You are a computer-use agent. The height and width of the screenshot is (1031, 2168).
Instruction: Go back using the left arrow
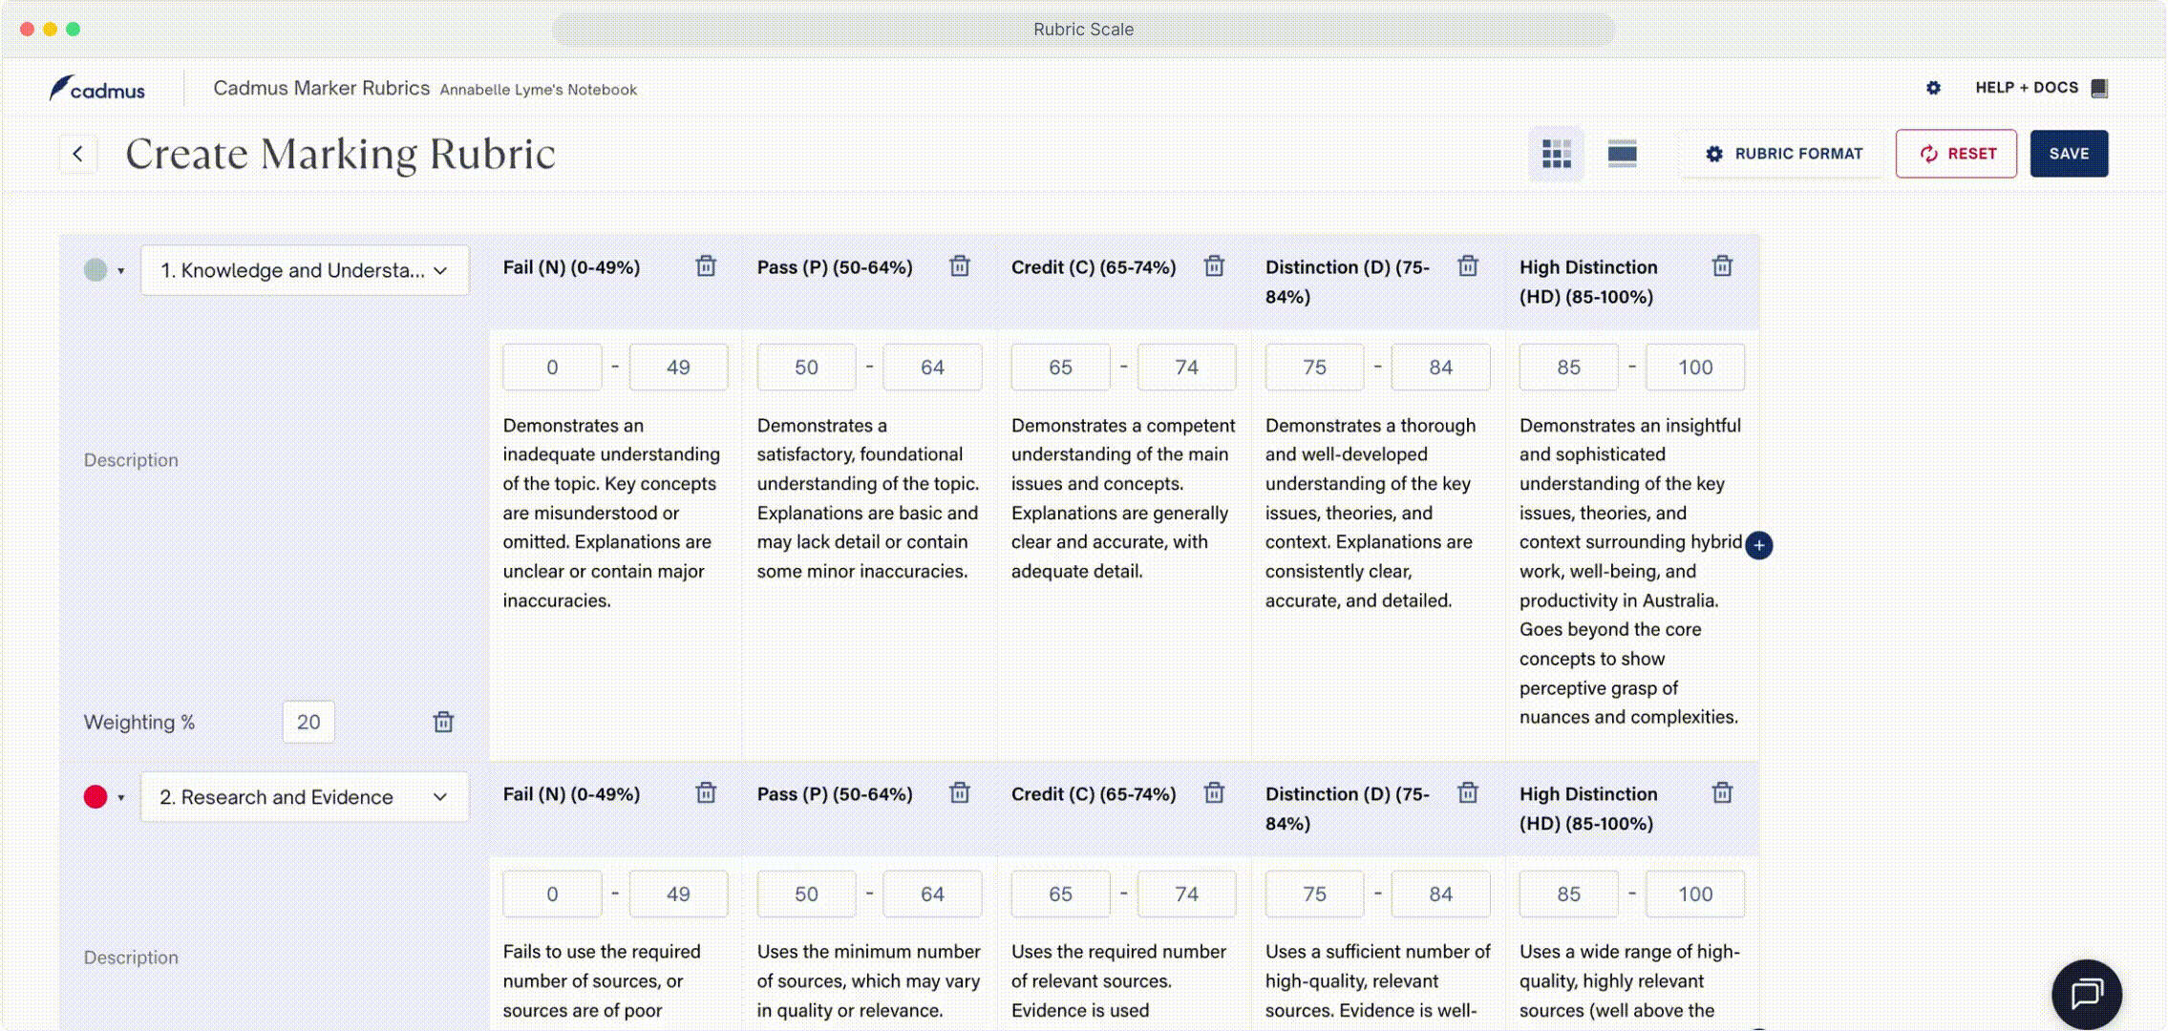coord(78,154)
